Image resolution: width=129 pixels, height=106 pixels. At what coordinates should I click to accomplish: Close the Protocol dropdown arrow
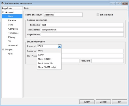(60, 46)
